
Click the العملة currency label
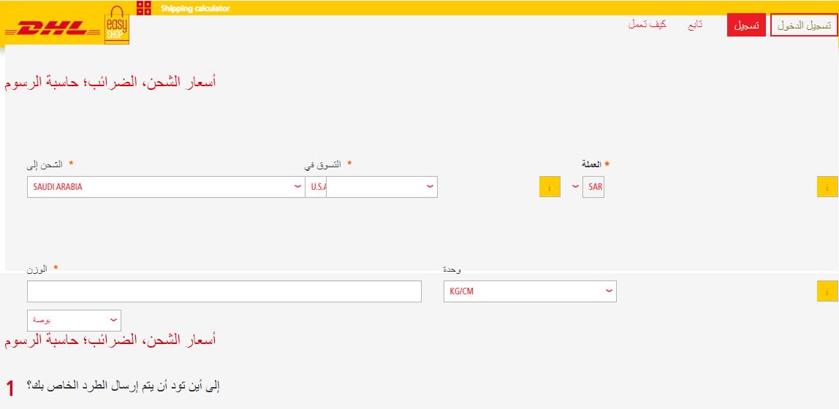[592, 164]
